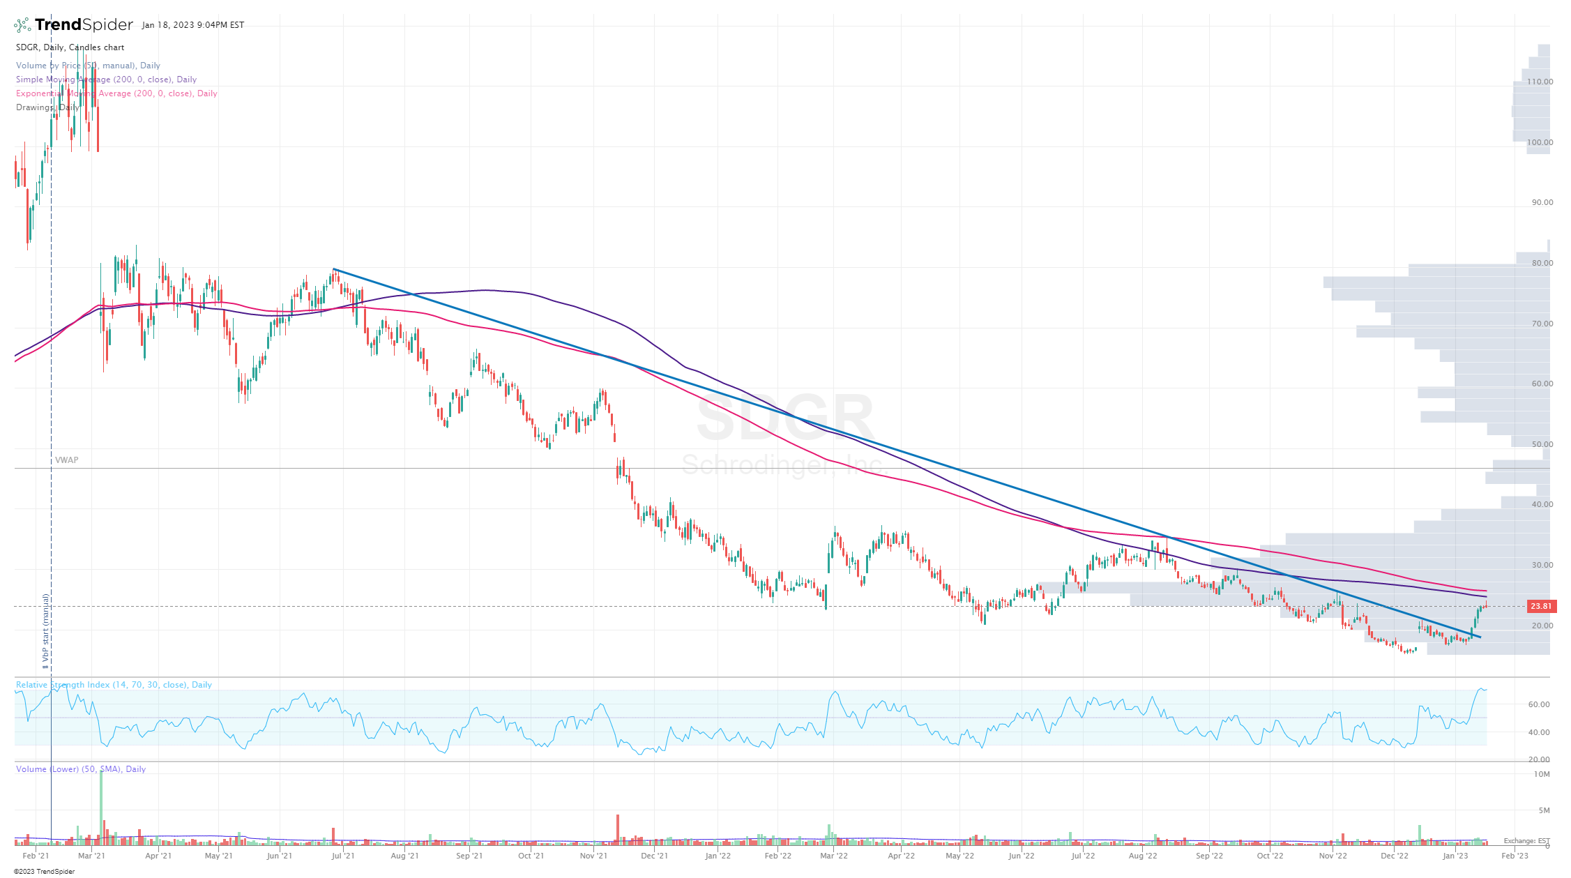The image size is (1571, 878).
Task: Click the Jan 18, 2023 9:04PM timestamp
Action: [x=192, y=25]
